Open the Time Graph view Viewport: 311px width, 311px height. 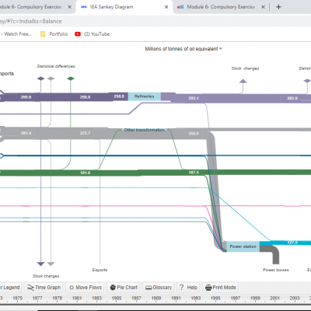[x=44, y=288]
